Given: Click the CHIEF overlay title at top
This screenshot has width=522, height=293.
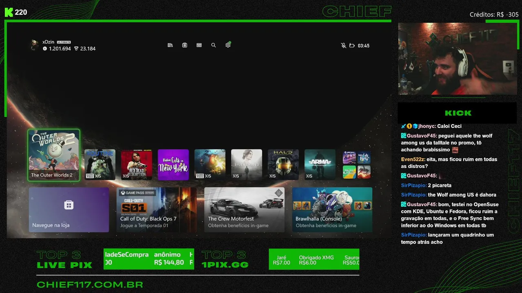Looking at the screenshot, I should (x=357, y=11).
